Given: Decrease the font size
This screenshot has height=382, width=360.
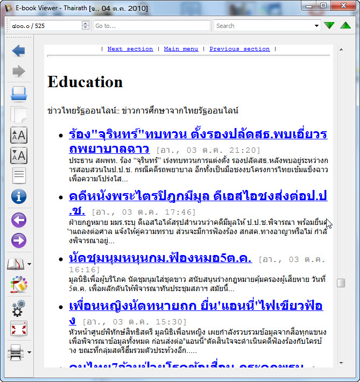Looking at the screenshot, I should click(18, 155).
